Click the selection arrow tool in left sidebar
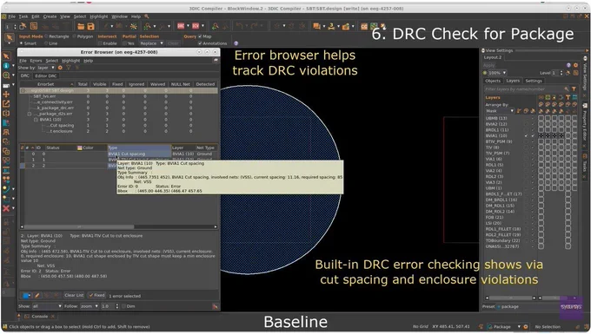 click(x=6, y=56)
